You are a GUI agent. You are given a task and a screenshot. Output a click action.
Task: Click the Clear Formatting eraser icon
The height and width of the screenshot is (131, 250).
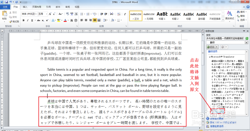tap(67, 14)
